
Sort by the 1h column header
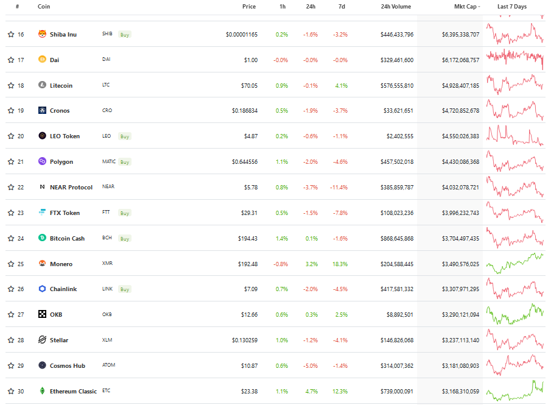pos(282,6)
